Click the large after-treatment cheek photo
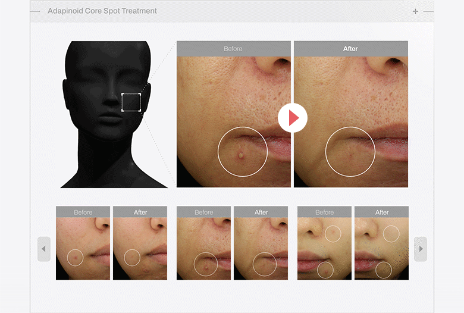This screenshot has width=464, height=313. tap(351, 122)
